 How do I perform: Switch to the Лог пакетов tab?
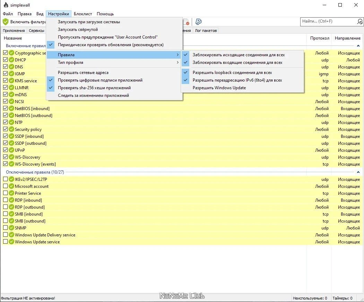(x=206, y=31)
